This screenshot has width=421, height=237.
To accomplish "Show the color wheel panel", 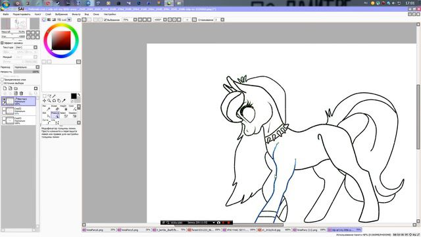I will (x=44, y=20).
